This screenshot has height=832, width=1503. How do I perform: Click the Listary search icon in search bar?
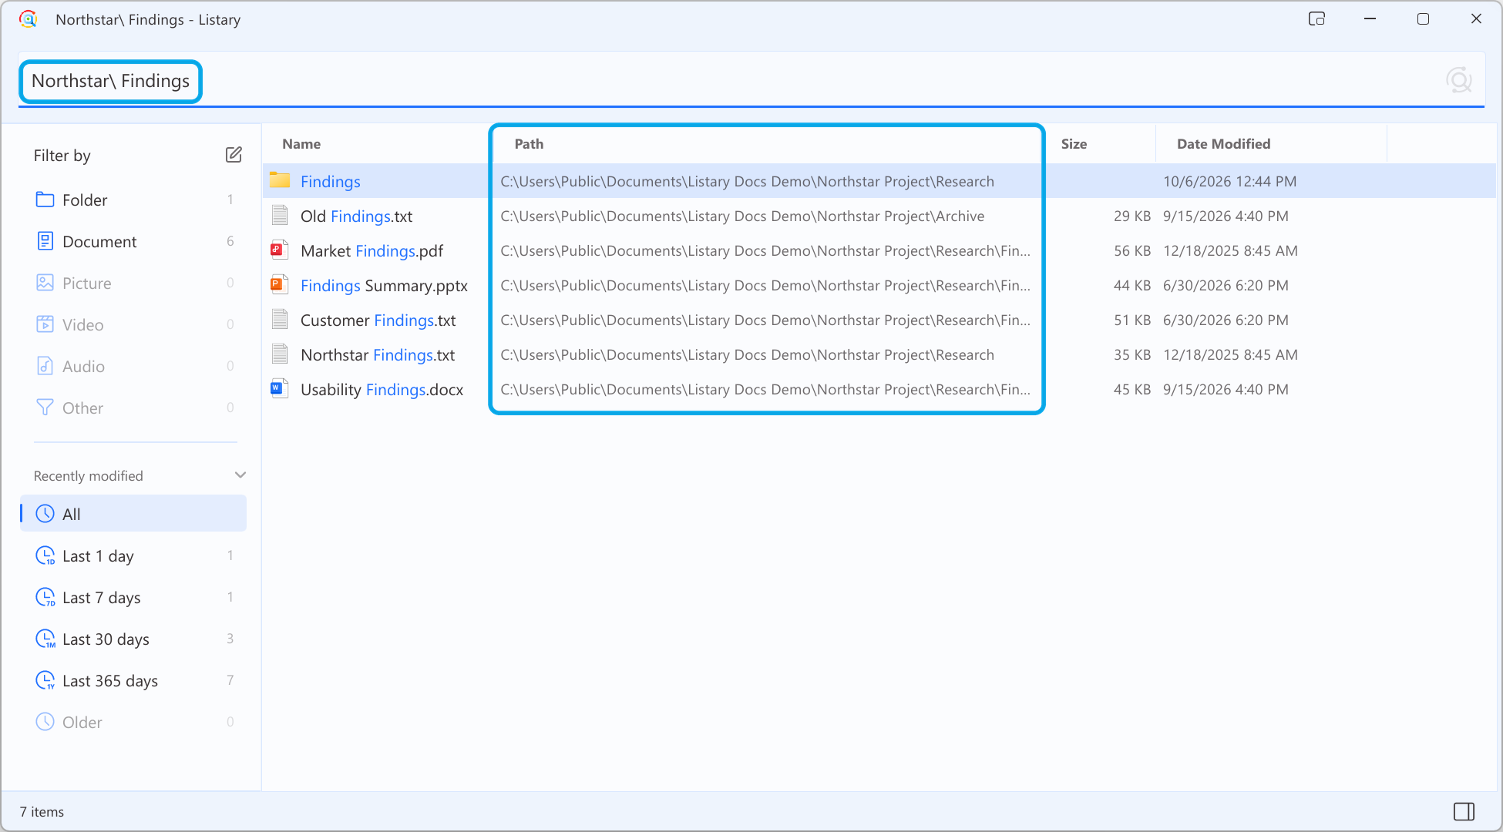[x=1458, y=80]
